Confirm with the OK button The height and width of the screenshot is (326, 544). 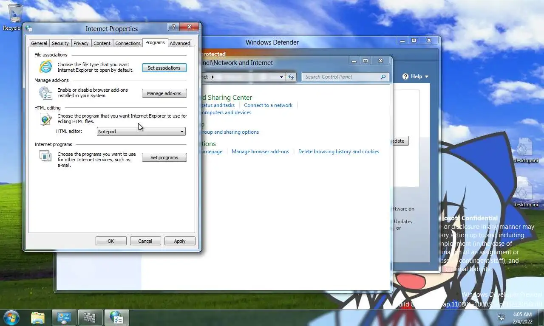111,241
